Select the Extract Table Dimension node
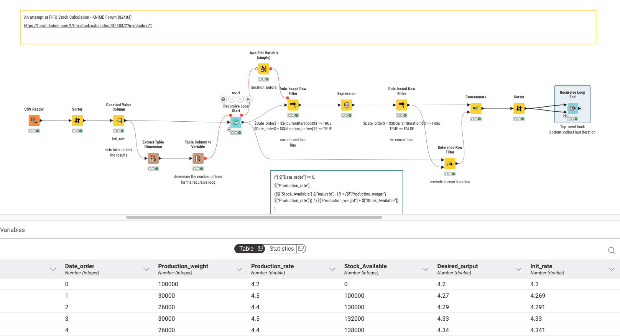This screenshot has height=336, width=620. click(x=153, y=158)
